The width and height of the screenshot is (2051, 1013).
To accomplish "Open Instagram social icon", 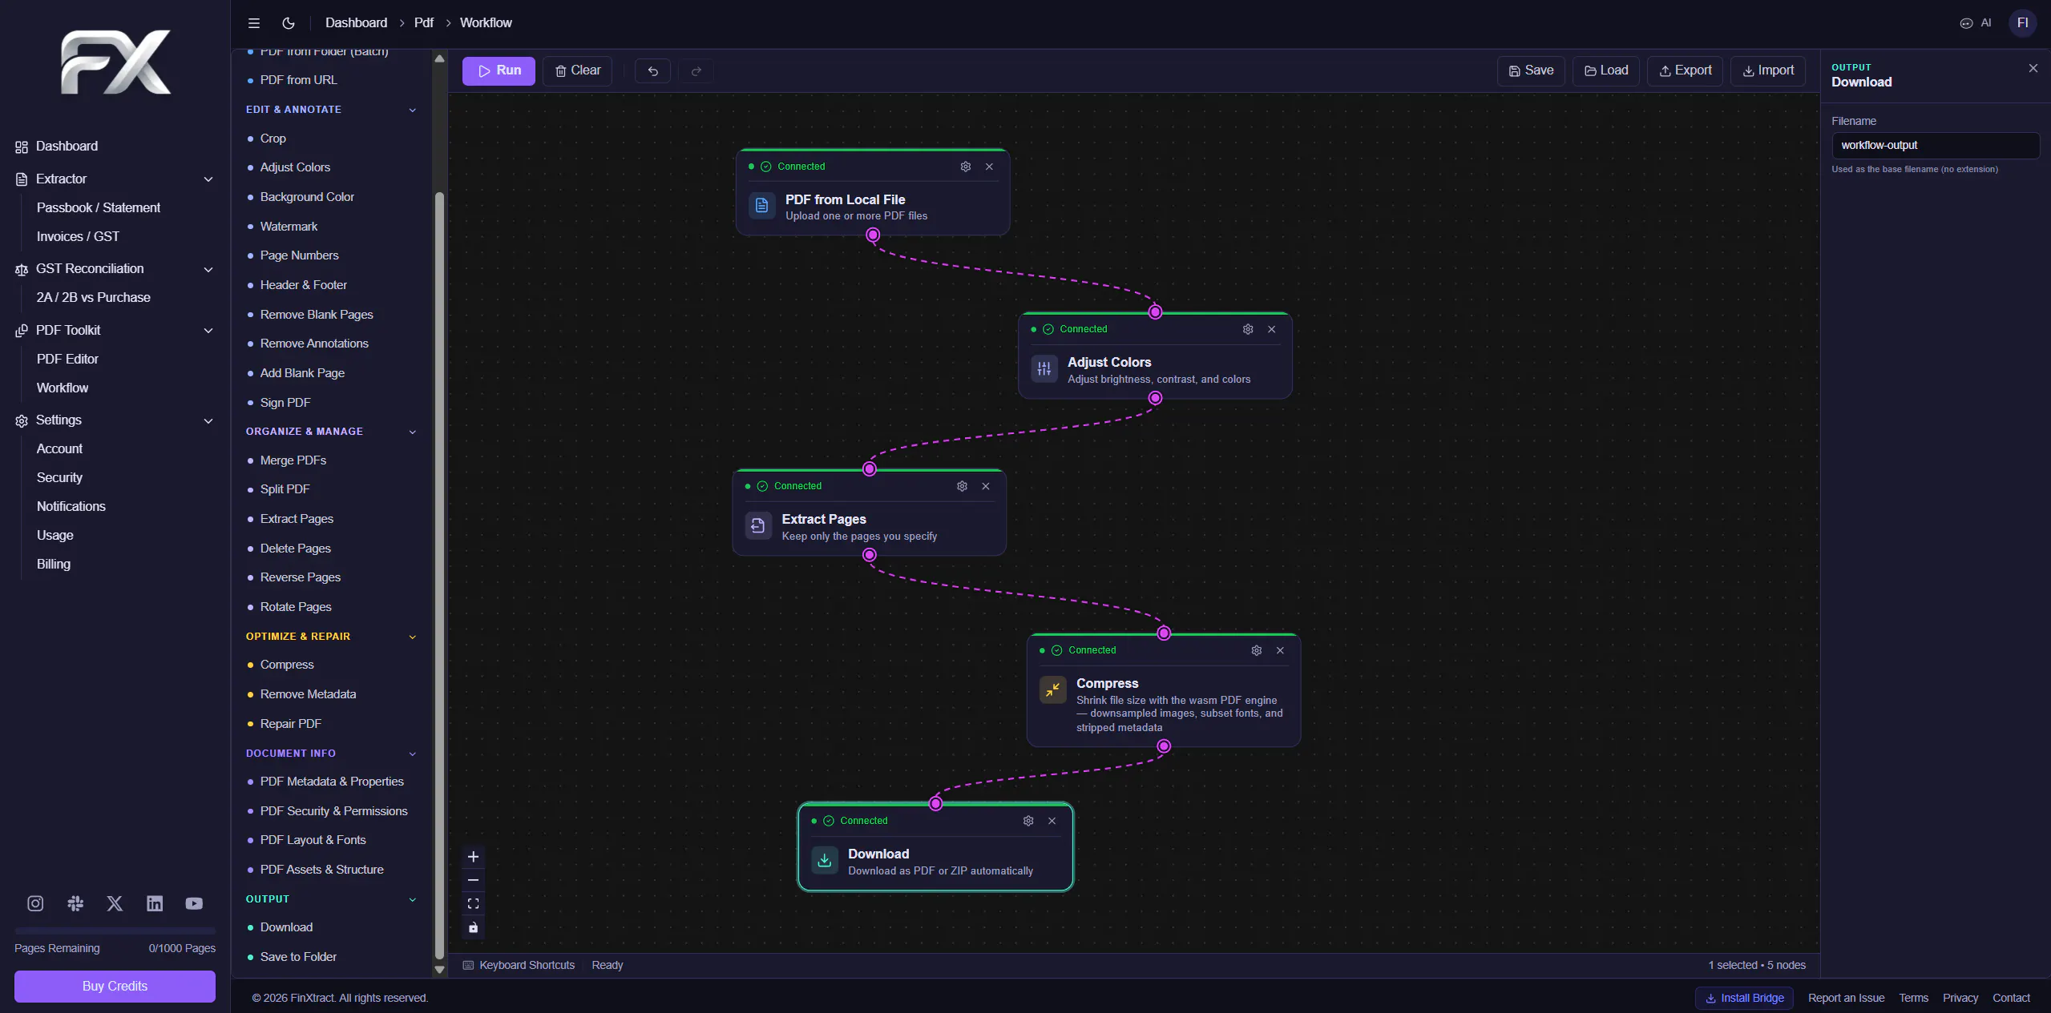I will (35, 903).
